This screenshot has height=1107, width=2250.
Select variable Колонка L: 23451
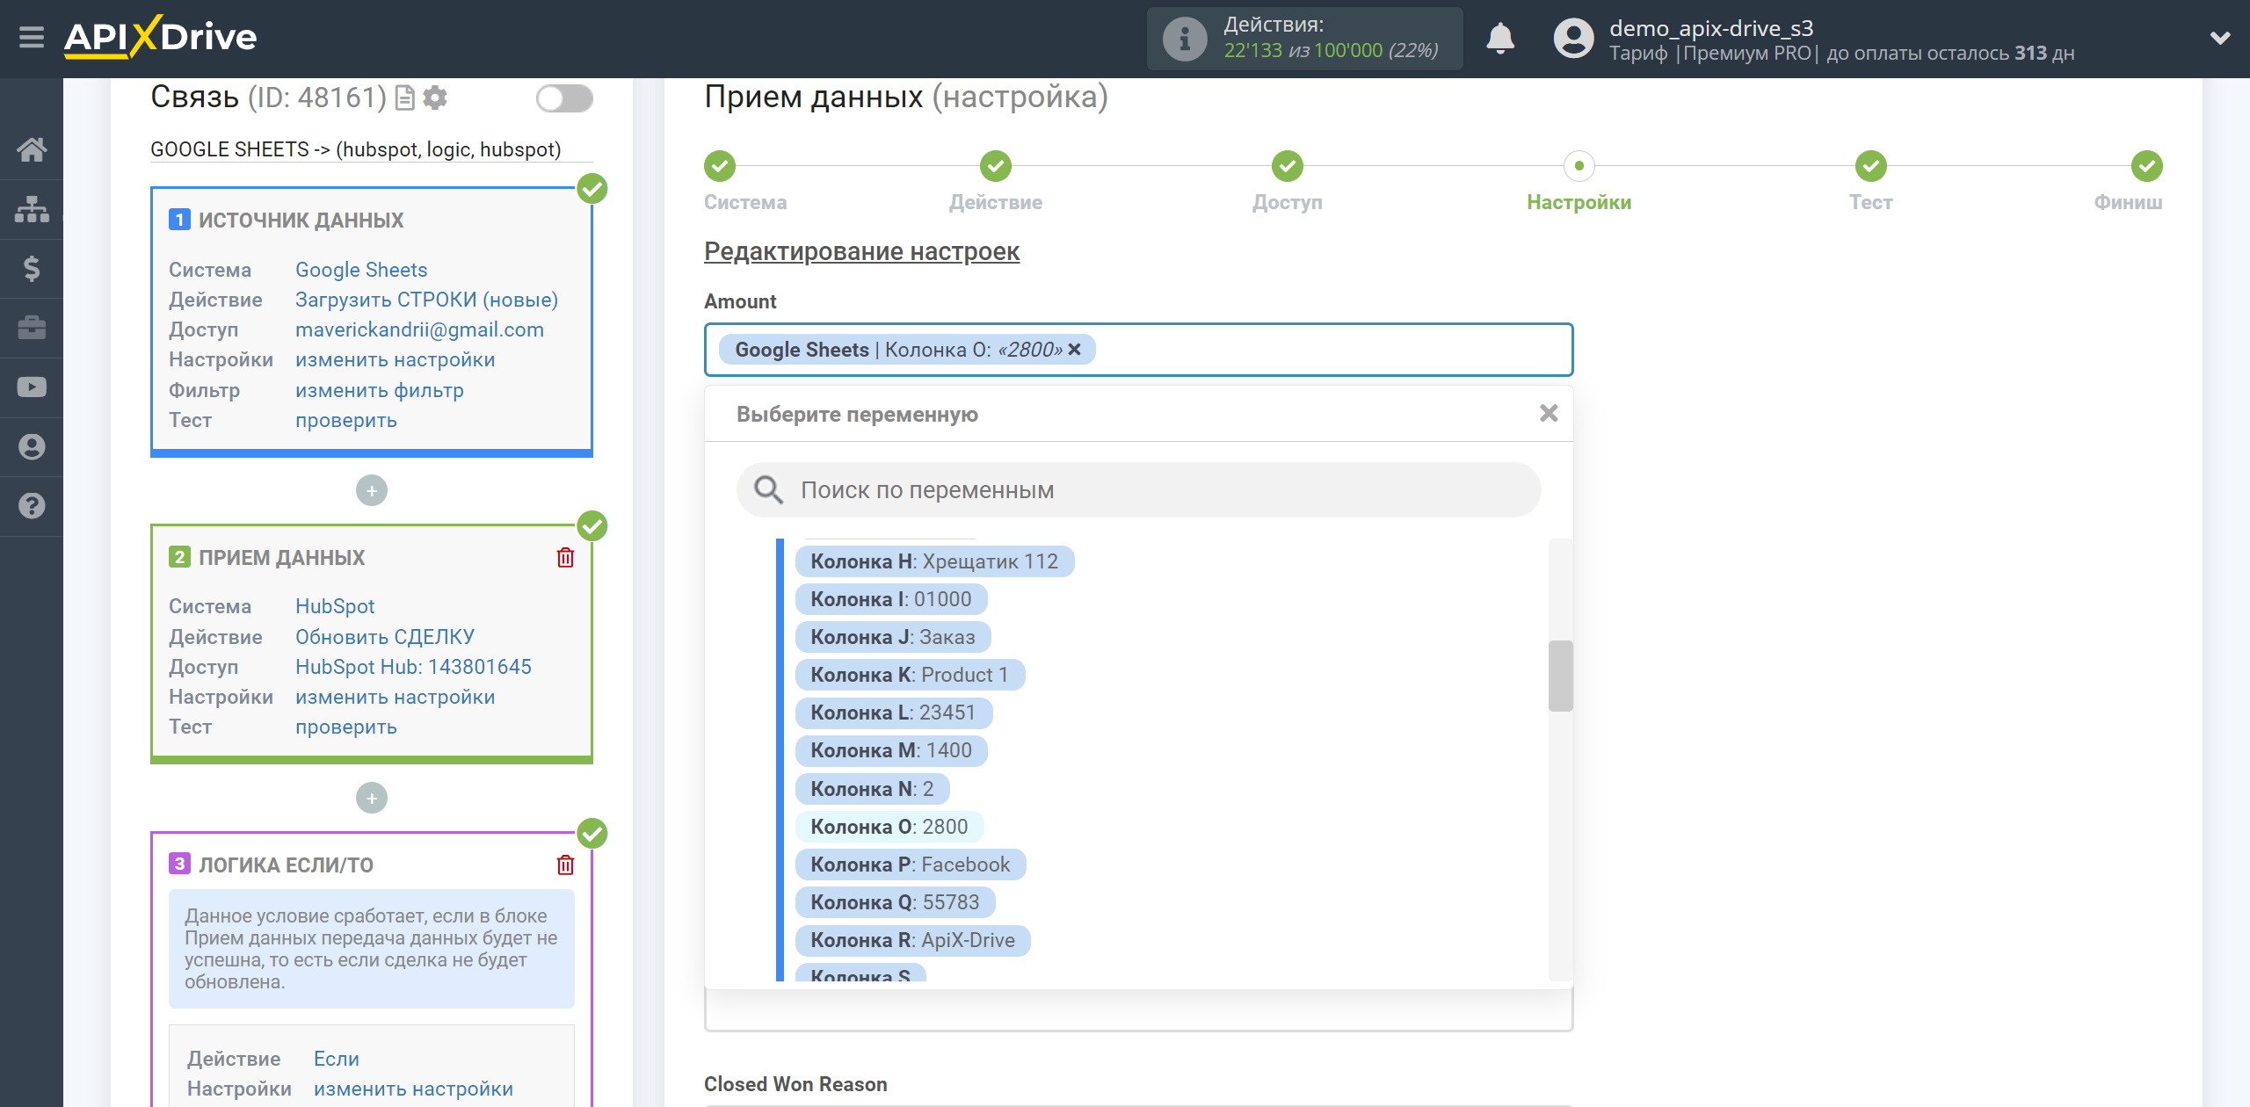893,713
